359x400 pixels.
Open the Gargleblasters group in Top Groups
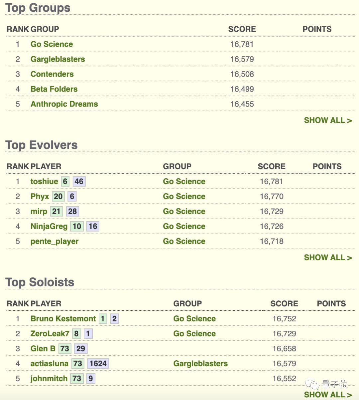click(x=58, y=59)
